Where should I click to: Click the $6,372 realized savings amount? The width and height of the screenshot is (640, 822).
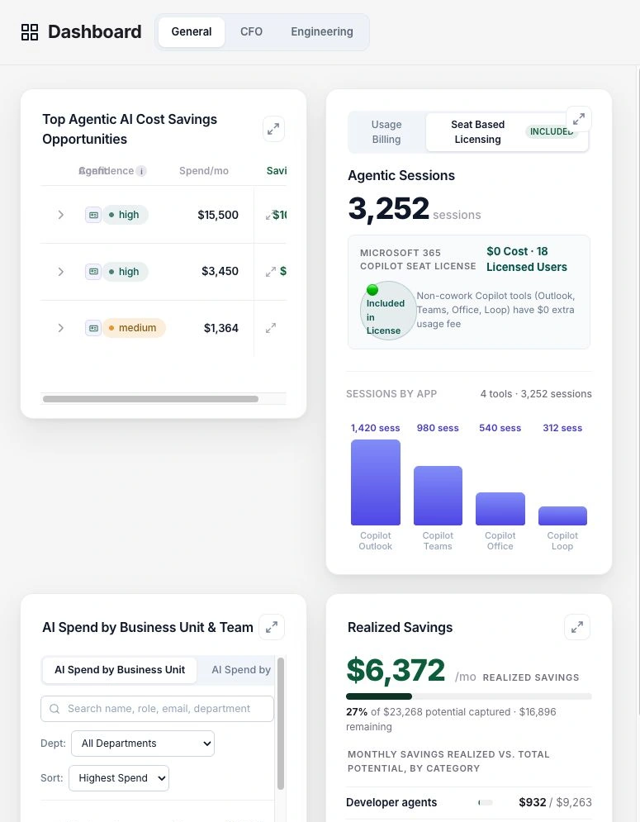(x=396, y=670)
